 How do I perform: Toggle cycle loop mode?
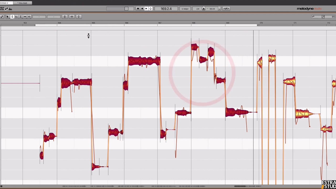click(x=150, y=9)
